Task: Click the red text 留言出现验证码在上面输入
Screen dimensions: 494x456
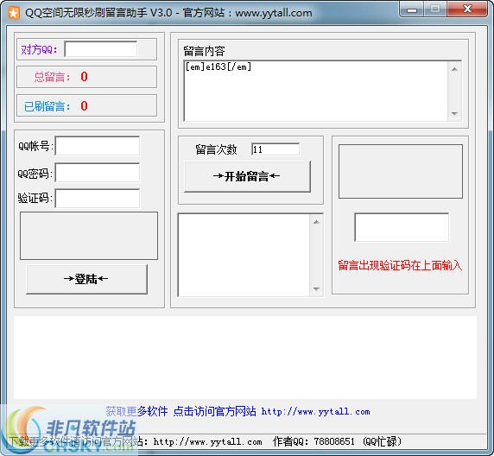Action: (x=400, y=265)
